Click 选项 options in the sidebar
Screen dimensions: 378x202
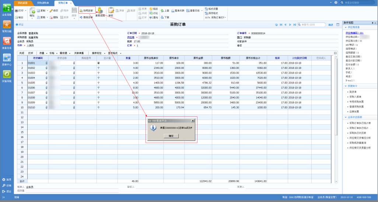7,180
